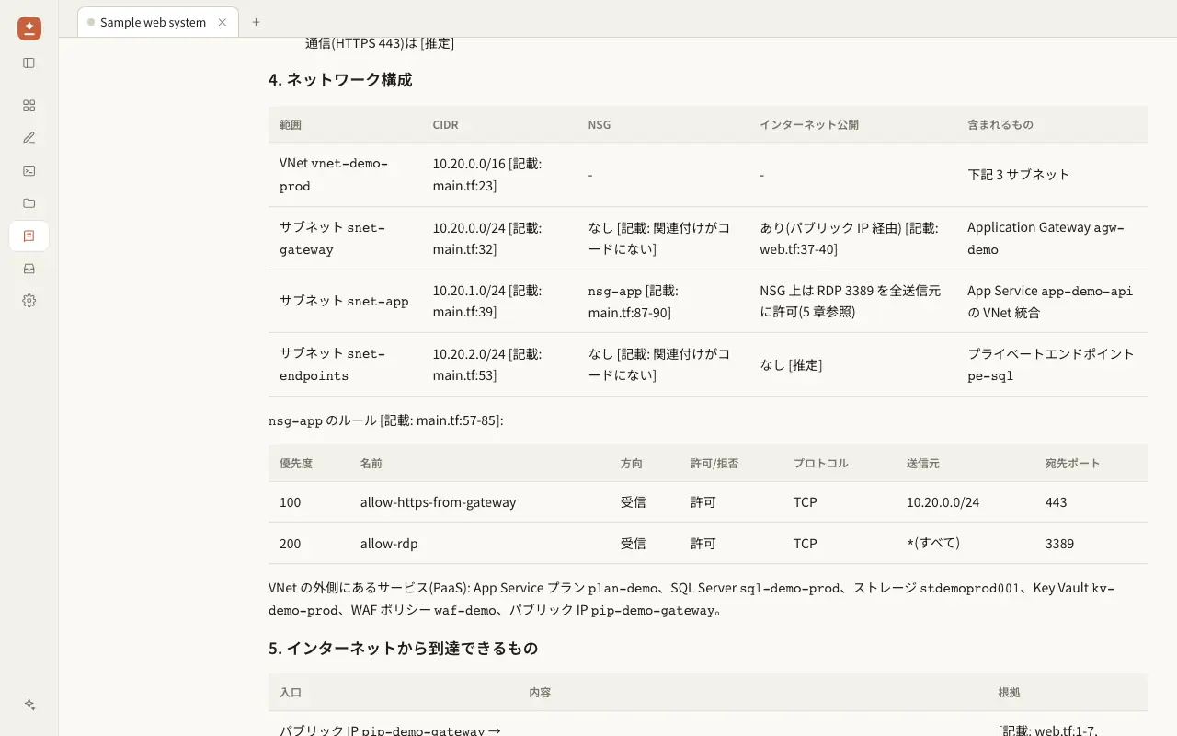Toggle the sidebar panel icon

[29, 63]
